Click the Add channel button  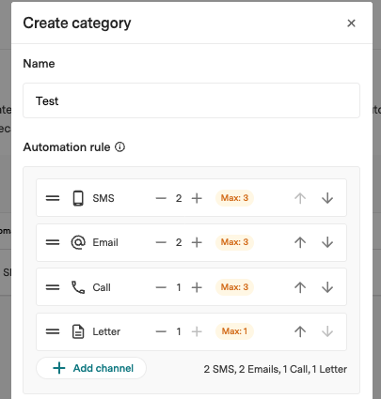[91, 368]
